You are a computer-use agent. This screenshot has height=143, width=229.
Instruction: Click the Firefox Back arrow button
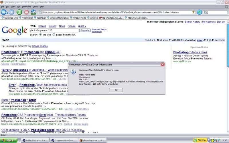[4, 12]
